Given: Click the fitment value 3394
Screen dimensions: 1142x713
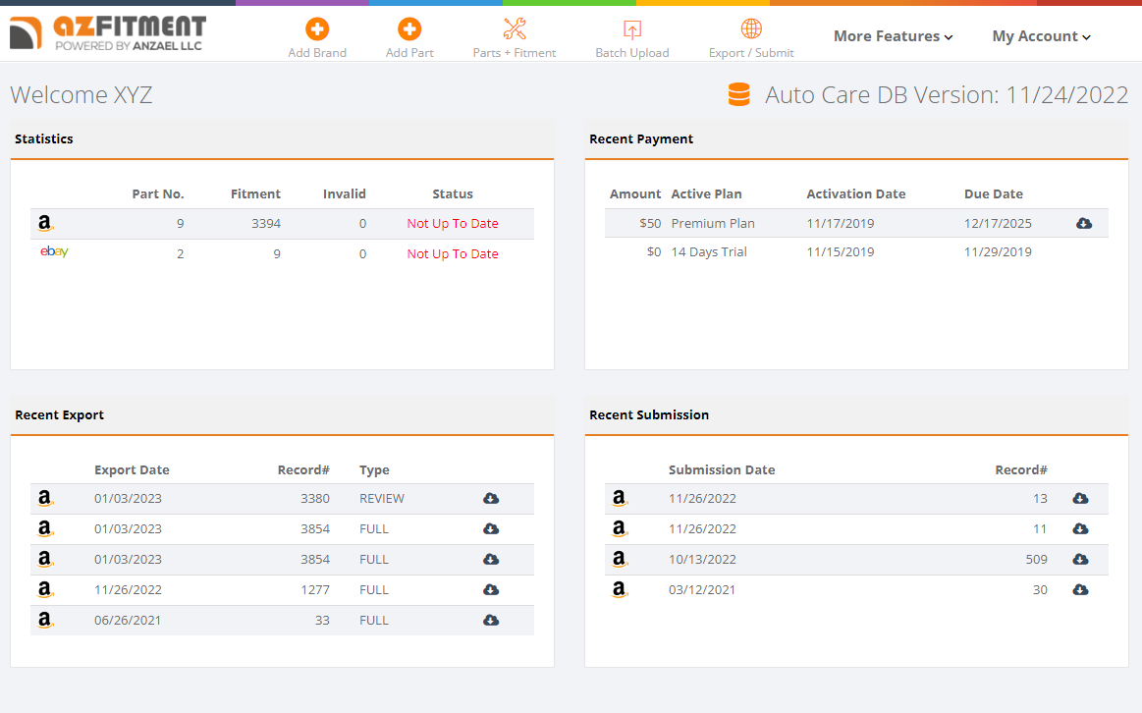Looking at the screenshot, I should (266, 224).
